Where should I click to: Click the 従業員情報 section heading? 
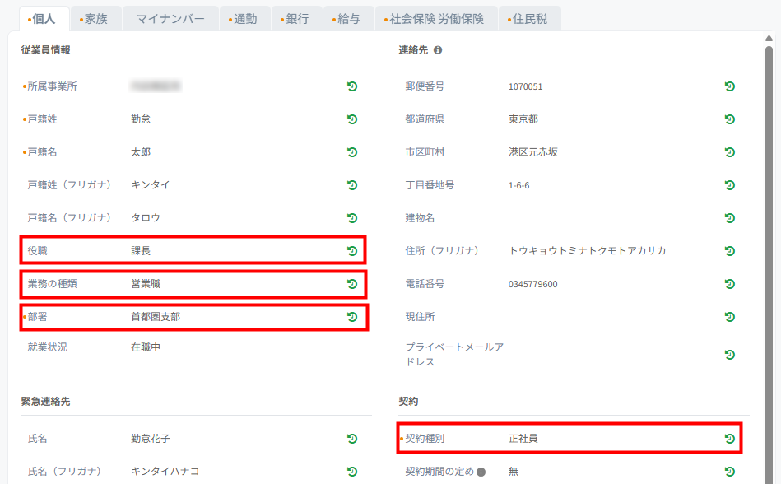click(46, 49)
